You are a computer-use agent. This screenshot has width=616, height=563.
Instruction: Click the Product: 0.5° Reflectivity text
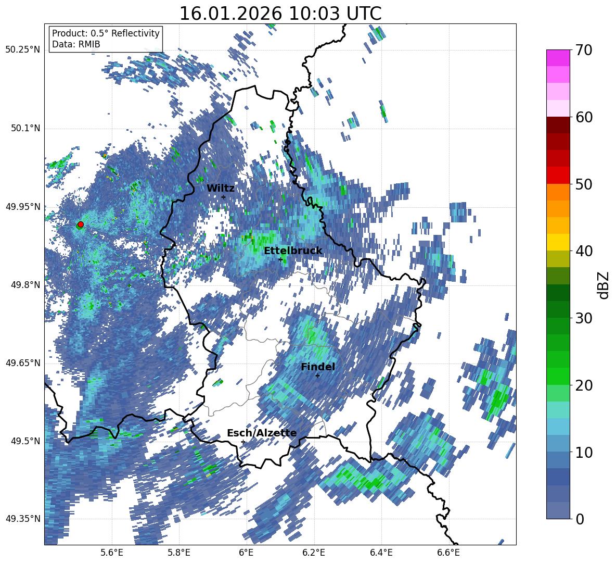pyautogui.click(x=106, y=33)
